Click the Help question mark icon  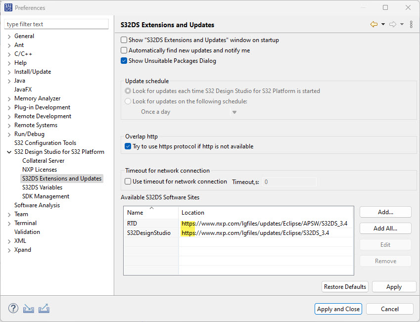(x=13, y=309)
